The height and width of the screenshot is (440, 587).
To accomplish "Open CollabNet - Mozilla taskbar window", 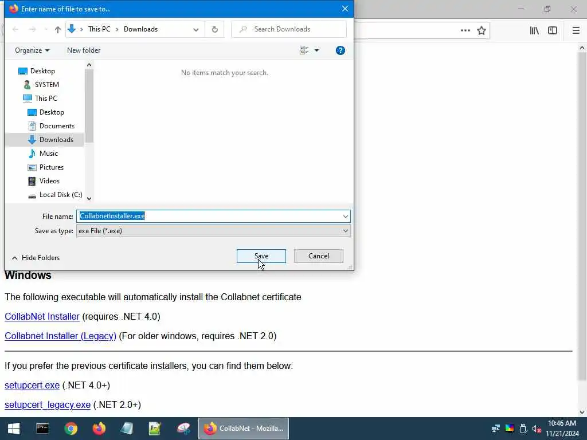I will (243, 429).
